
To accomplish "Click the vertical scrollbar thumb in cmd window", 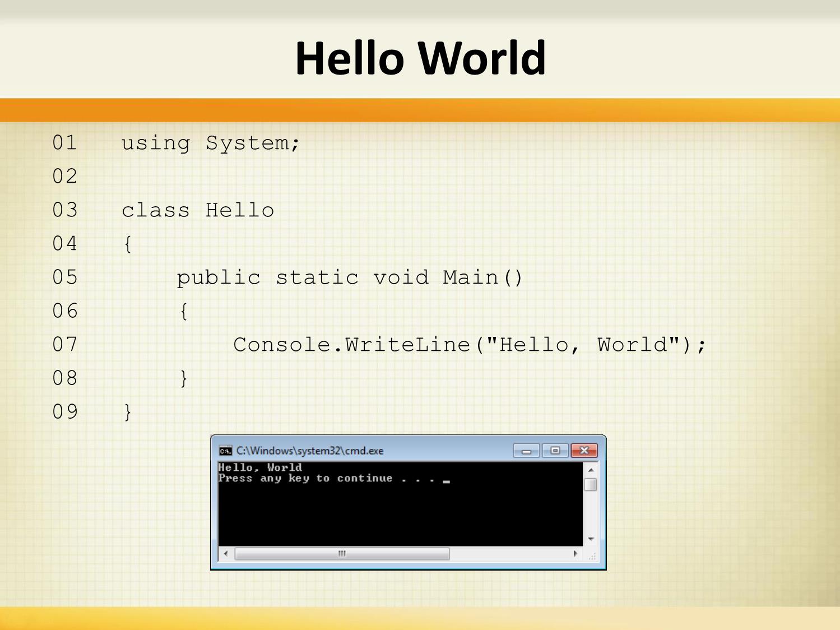I will point(591,484).
